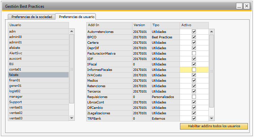The width and height of the screenshot is (254, 137).
Task: Select the TRFBank add-in row
Action: coord(109,118)
